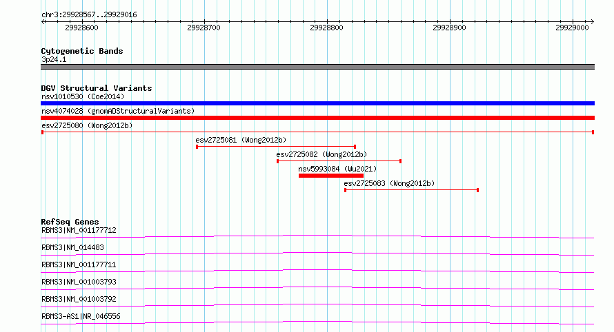Select the magenta RBMS3|NM_001177712 gene line
The height and width of the screenshot is (332, 614).
pos(317,236)
